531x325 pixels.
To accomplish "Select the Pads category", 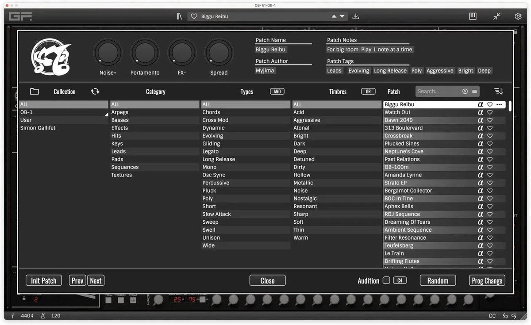I will coord(117,159).
